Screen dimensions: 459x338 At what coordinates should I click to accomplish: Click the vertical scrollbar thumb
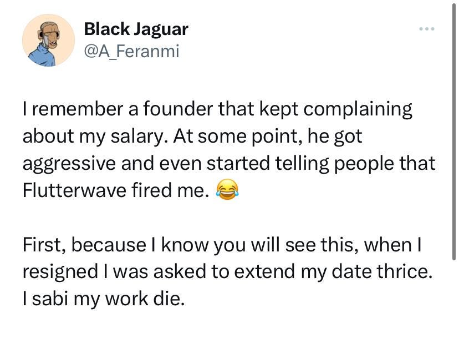453,130
